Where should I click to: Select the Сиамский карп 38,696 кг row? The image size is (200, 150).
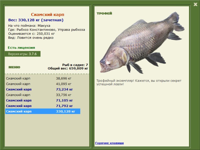pyautogui.click(x=43, y=78)
